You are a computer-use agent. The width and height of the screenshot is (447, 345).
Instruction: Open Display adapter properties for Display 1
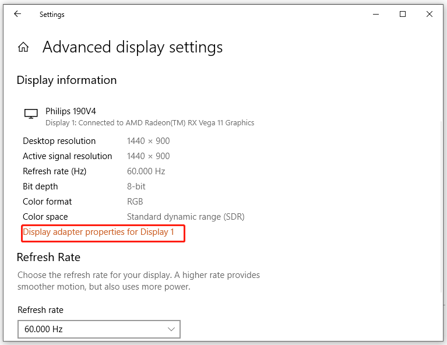point(98,232)
